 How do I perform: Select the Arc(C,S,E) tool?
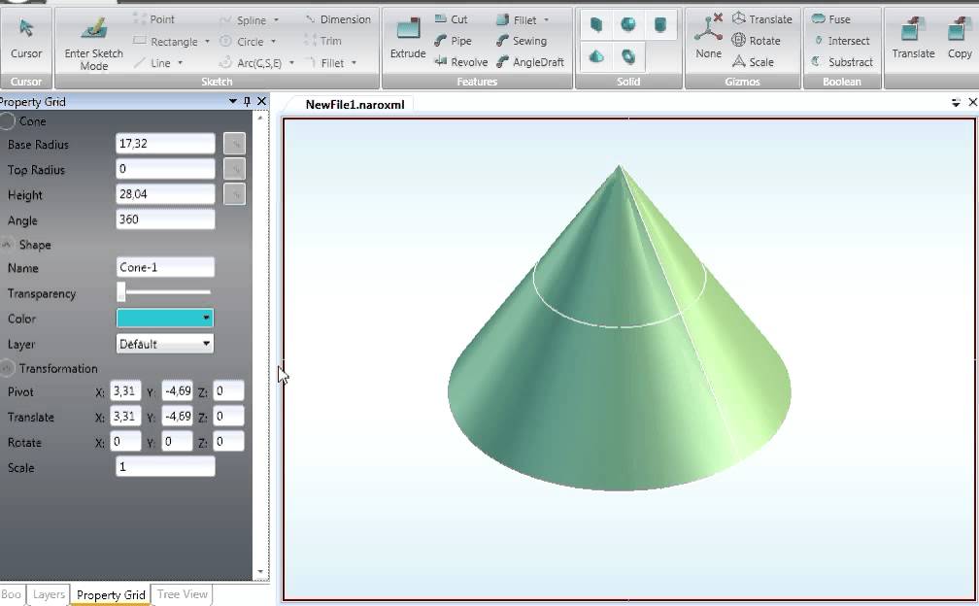(251, 62)
